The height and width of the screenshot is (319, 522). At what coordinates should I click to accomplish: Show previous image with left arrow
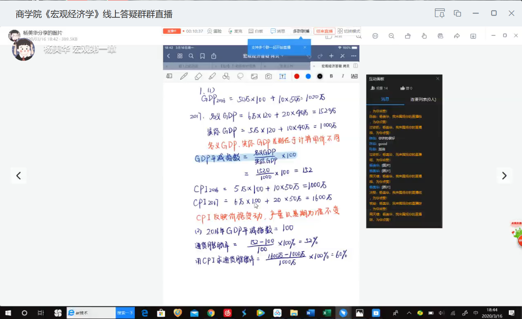click(19, 176)
